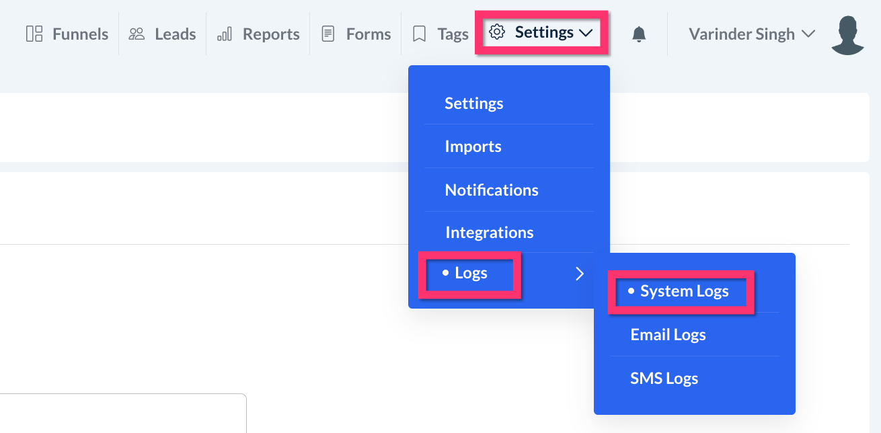881x433 pixels.
Task: Open SMS Logs from the submenu
Action: point(664,379)
